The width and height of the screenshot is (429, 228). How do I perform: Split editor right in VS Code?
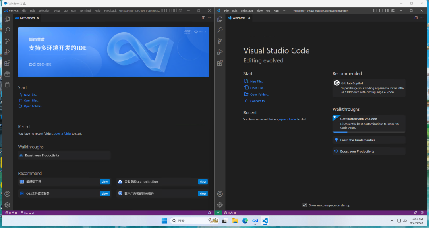click(416, 18)
